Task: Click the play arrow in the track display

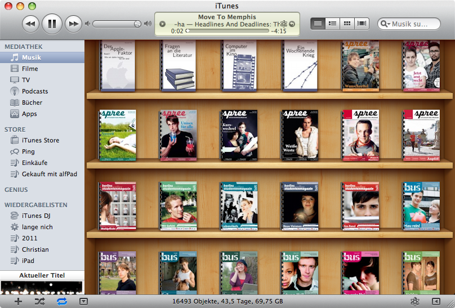Action: tap(163, 24)
